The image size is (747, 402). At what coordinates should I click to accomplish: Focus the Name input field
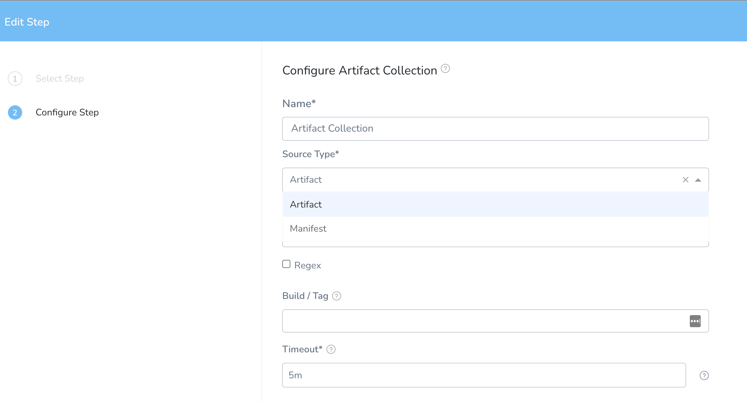[496, 129]
